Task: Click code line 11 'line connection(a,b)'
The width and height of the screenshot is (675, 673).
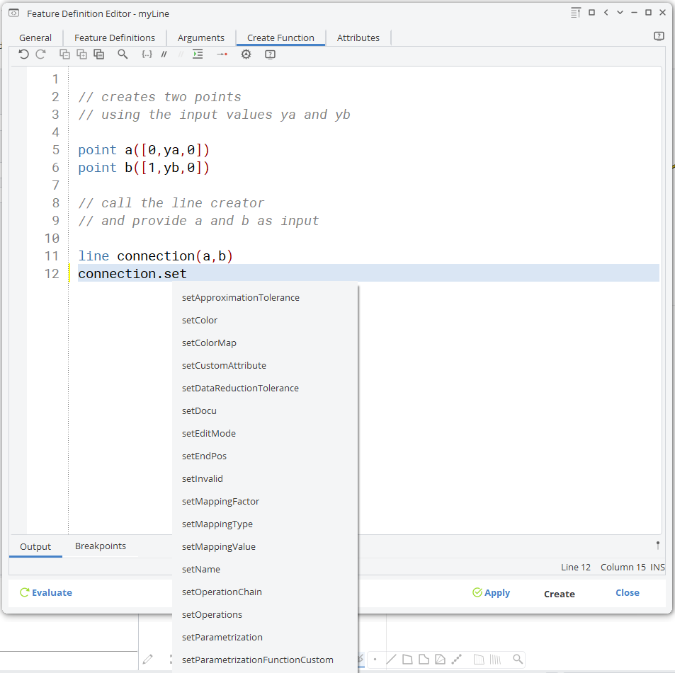Action: click(x=155, y=256)
